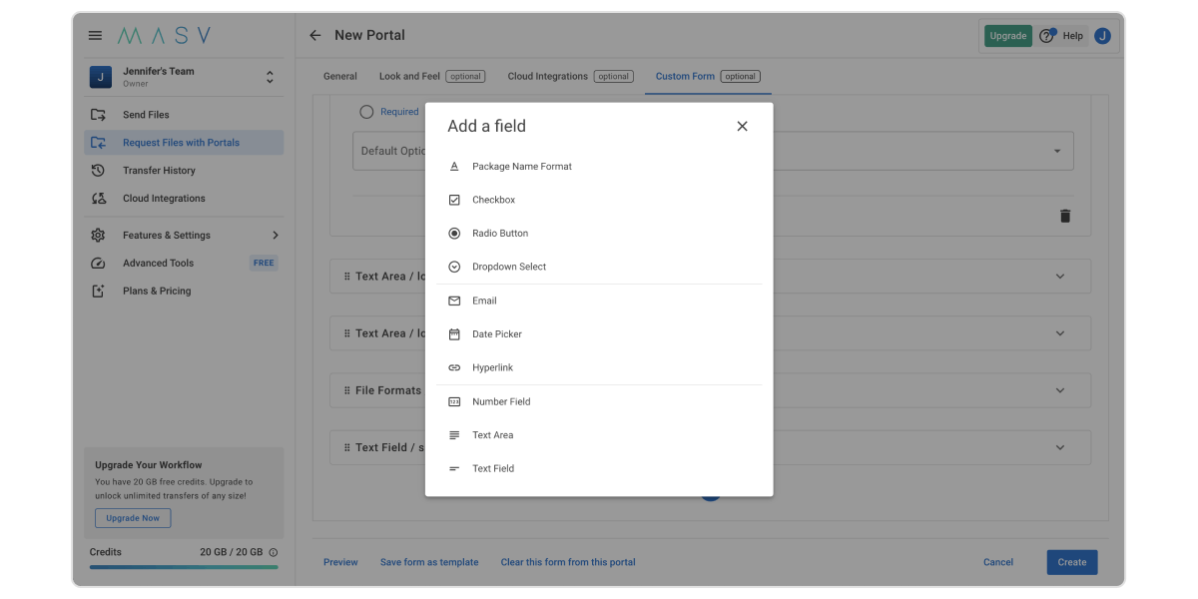
Task: Click Save form as template
Action: pyautogui.click(x=429, y=562)
